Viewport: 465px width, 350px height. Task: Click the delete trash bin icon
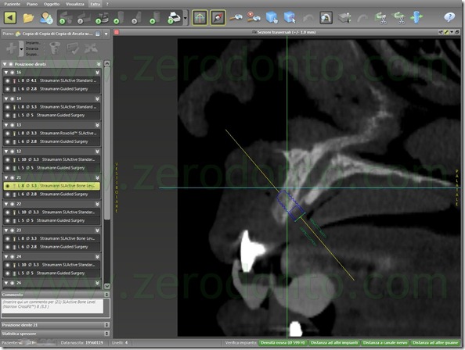[x=55, y=48]
